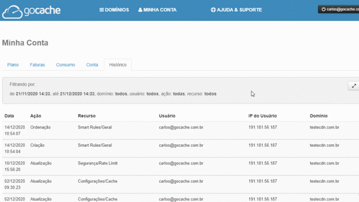The image size is (359, 202).
Task: Switch to the Conta tab
Action: coord(92,65)
